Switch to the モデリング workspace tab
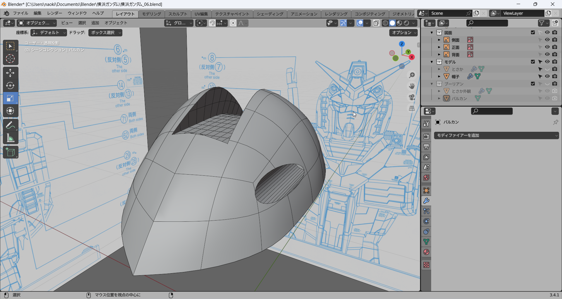Viewport: 562px width, 299px height. pyautogui.click(x=151, y=14)
